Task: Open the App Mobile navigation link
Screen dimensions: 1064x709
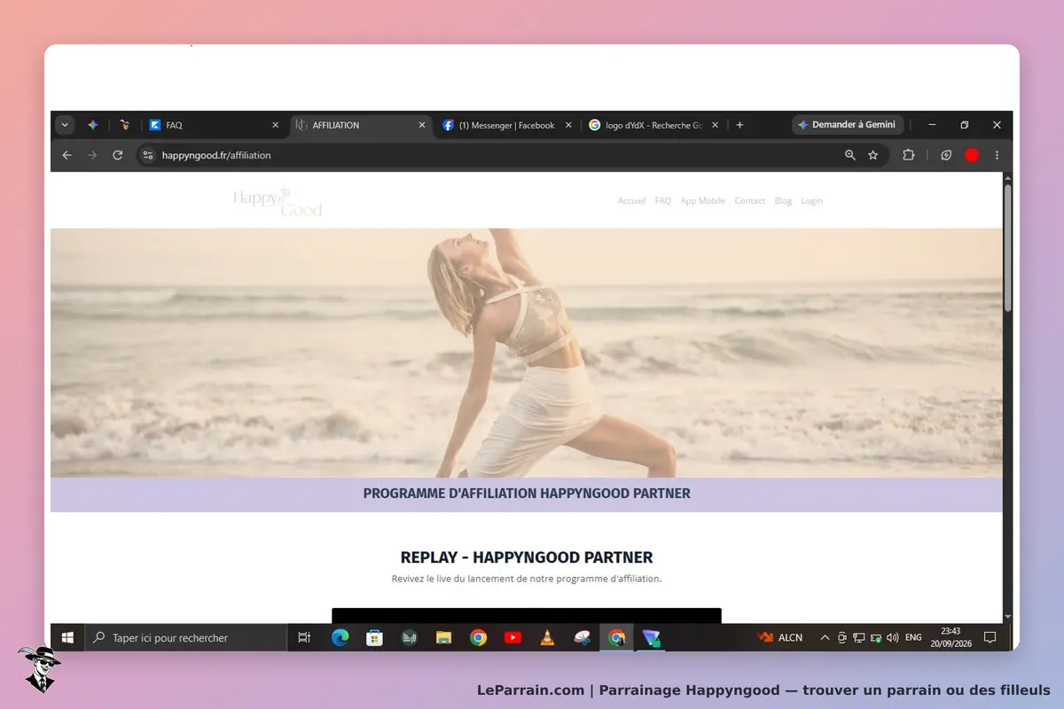Action: click(702, 201)
